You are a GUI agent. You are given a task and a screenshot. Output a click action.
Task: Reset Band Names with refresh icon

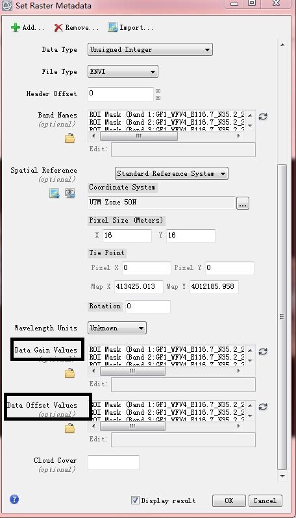263,117
